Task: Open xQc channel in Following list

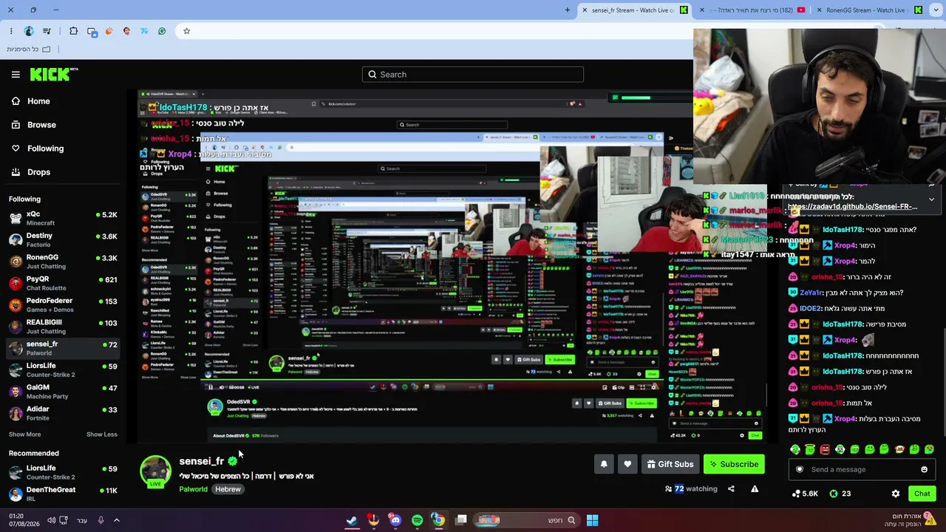Action: [63, 218]
